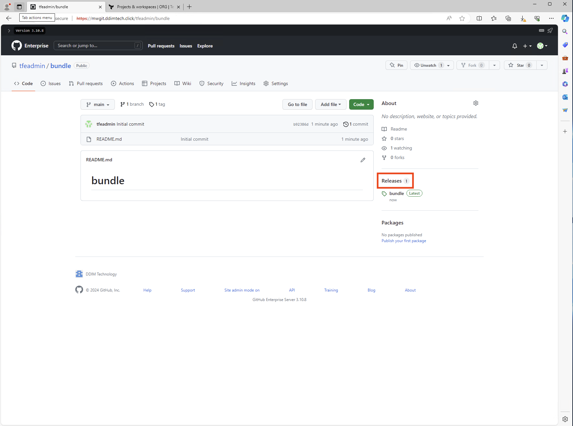Expand the Add file dropdown

point(331,104)
